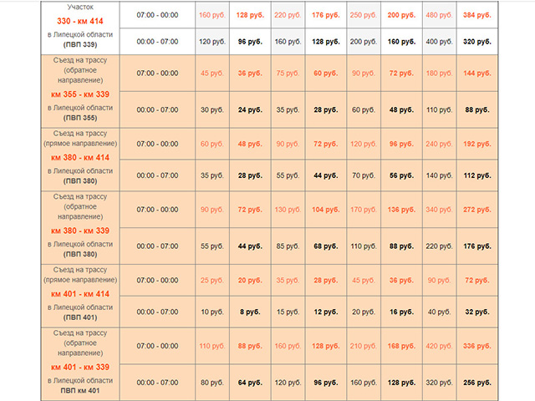Click the '336 руб.' price cell
Image resolution: width=535 pixels, height=401 pixels.
tap(477, 346)
